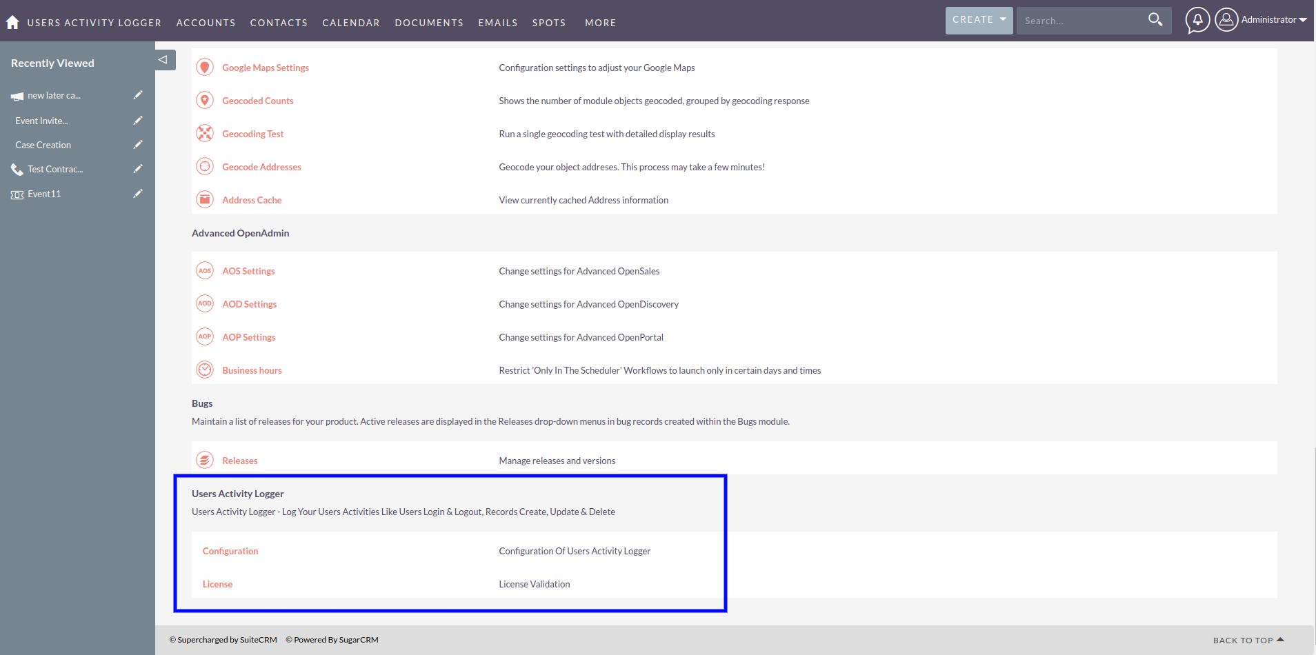This screenshot has height=655, width=1316.
Task: Open AOS Settings link
Action: (248, 271)
